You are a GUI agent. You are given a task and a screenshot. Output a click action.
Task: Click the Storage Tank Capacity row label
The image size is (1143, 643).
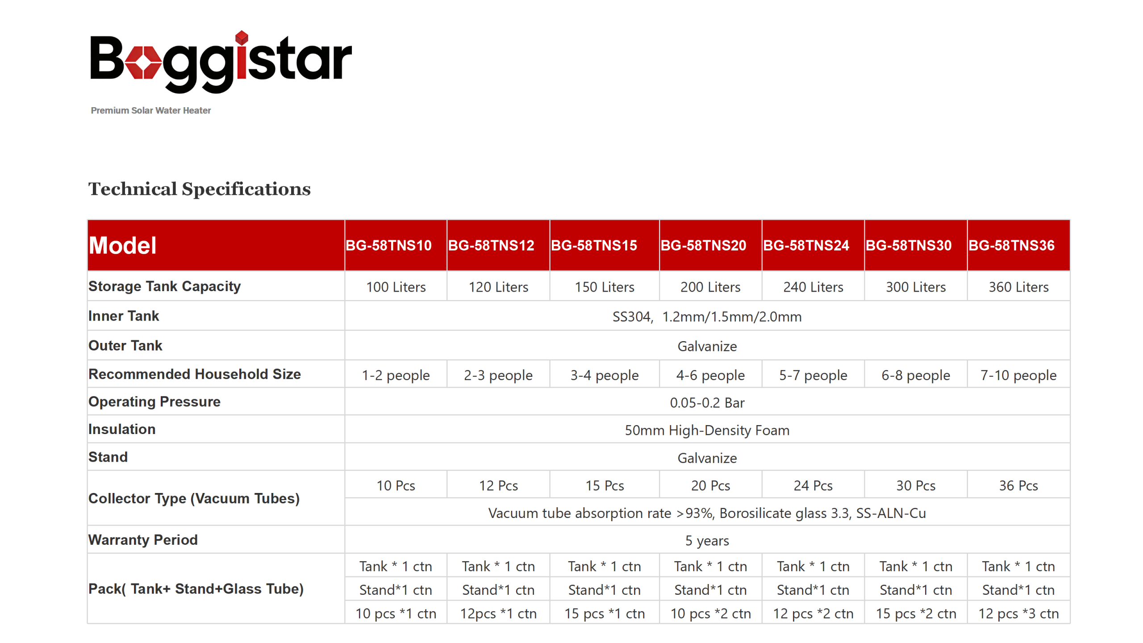[x=164, y=286]
